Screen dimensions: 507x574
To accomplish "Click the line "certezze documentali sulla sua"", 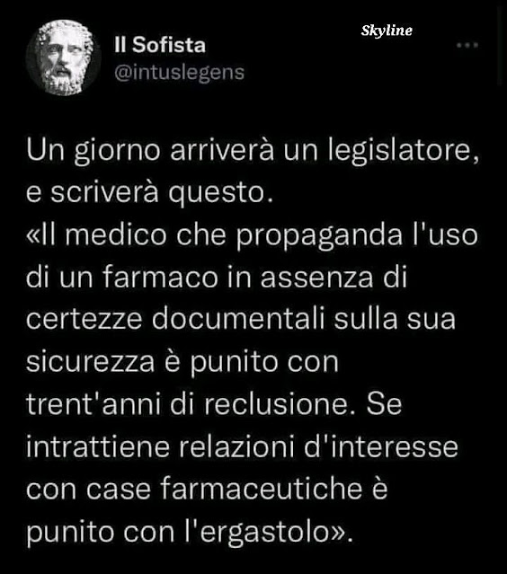I will 241,319.
